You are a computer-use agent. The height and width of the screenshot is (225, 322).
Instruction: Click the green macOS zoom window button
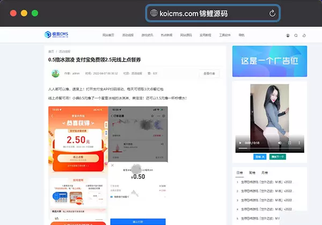coord(35,13)
